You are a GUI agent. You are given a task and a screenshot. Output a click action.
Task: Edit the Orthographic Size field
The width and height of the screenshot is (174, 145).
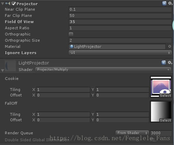[120, 40]
